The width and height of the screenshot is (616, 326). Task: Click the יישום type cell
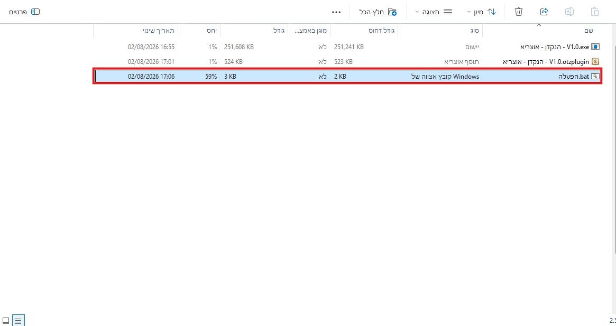tap(472, 46)
